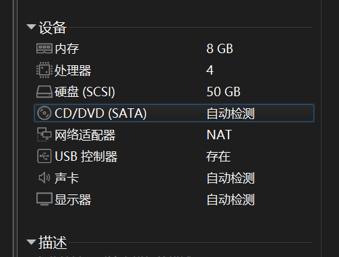Open processor settings via 处理器 label
Screen dimensions: 339x257
pos(73,70)
